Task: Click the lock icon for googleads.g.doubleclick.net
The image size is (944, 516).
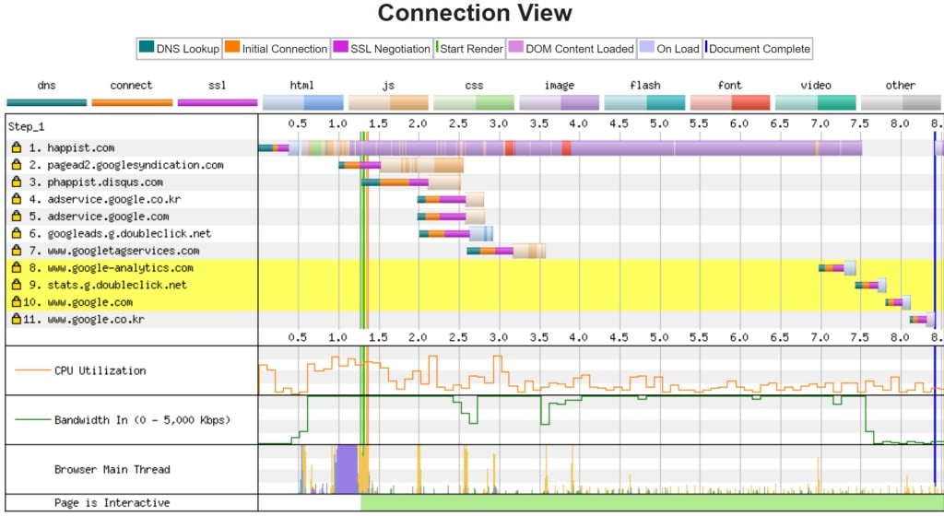Action: (x=16, y=233)
